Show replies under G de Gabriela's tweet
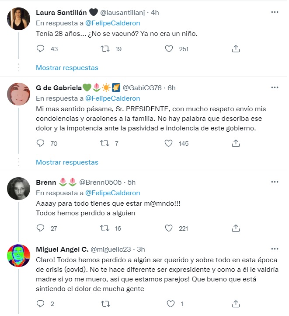The image size is (289, 316). 67,162
